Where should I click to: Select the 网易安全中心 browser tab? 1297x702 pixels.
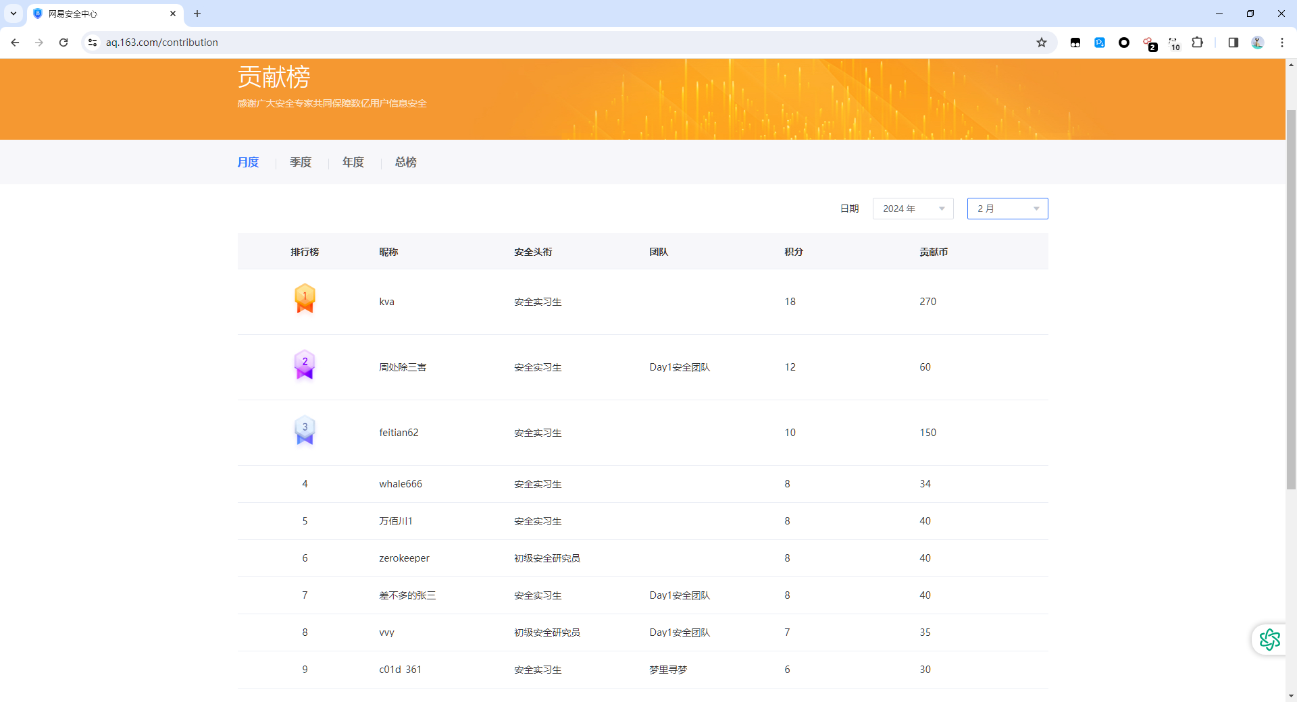click(105, 13)
